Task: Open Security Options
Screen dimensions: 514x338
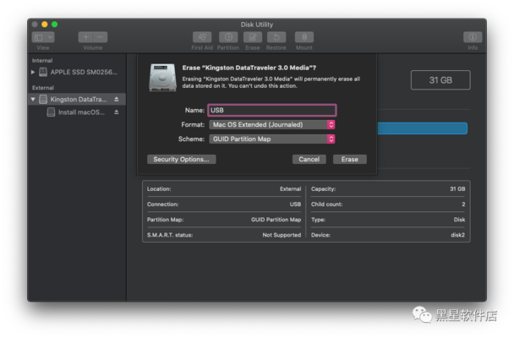Action: [181, 159]
